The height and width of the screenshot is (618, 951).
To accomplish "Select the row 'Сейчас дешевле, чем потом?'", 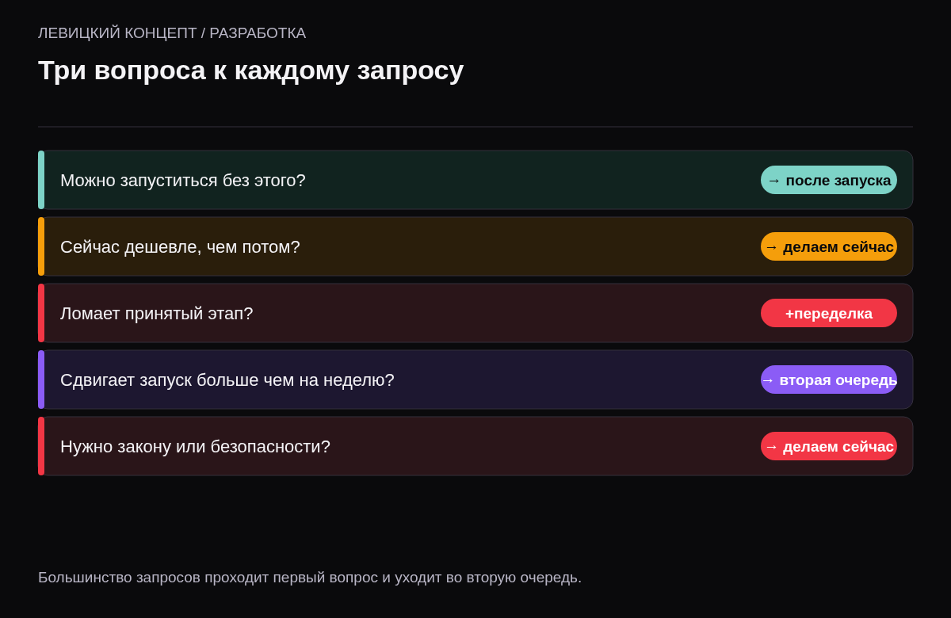I will click(x=475, y=246).
